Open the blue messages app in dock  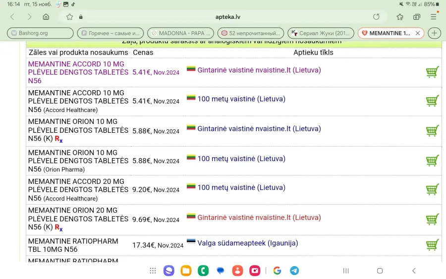pyautogui.click(x=220, y=271)
